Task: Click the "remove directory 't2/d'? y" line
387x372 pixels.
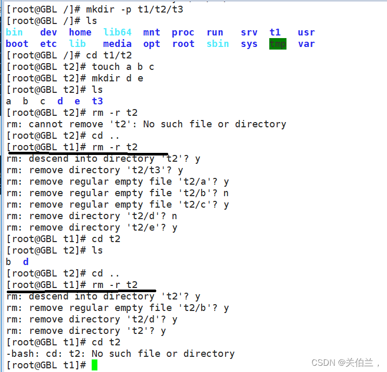Action: (92, 320)
